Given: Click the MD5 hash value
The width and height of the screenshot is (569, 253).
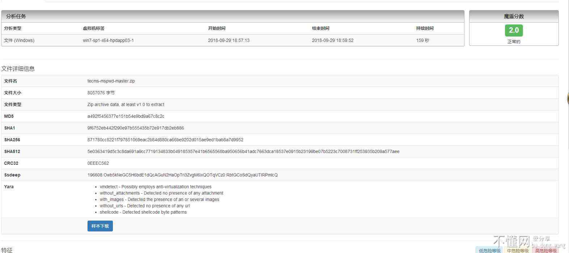Looking at the screenshot, I should point(126,116).
